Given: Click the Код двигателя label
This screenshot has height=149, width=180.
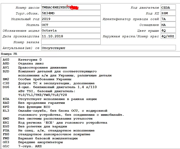Looking at the screenshot, I should tap(145, 8).
